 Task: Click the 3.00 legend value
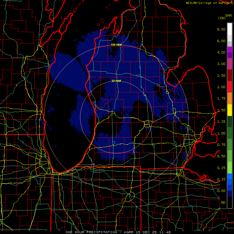[221, 64]
